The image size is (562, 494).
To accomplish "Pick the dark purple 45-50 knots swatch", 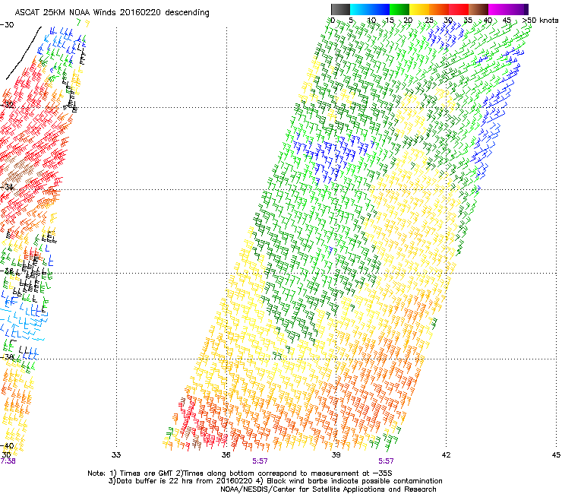I will pos(518,9).
